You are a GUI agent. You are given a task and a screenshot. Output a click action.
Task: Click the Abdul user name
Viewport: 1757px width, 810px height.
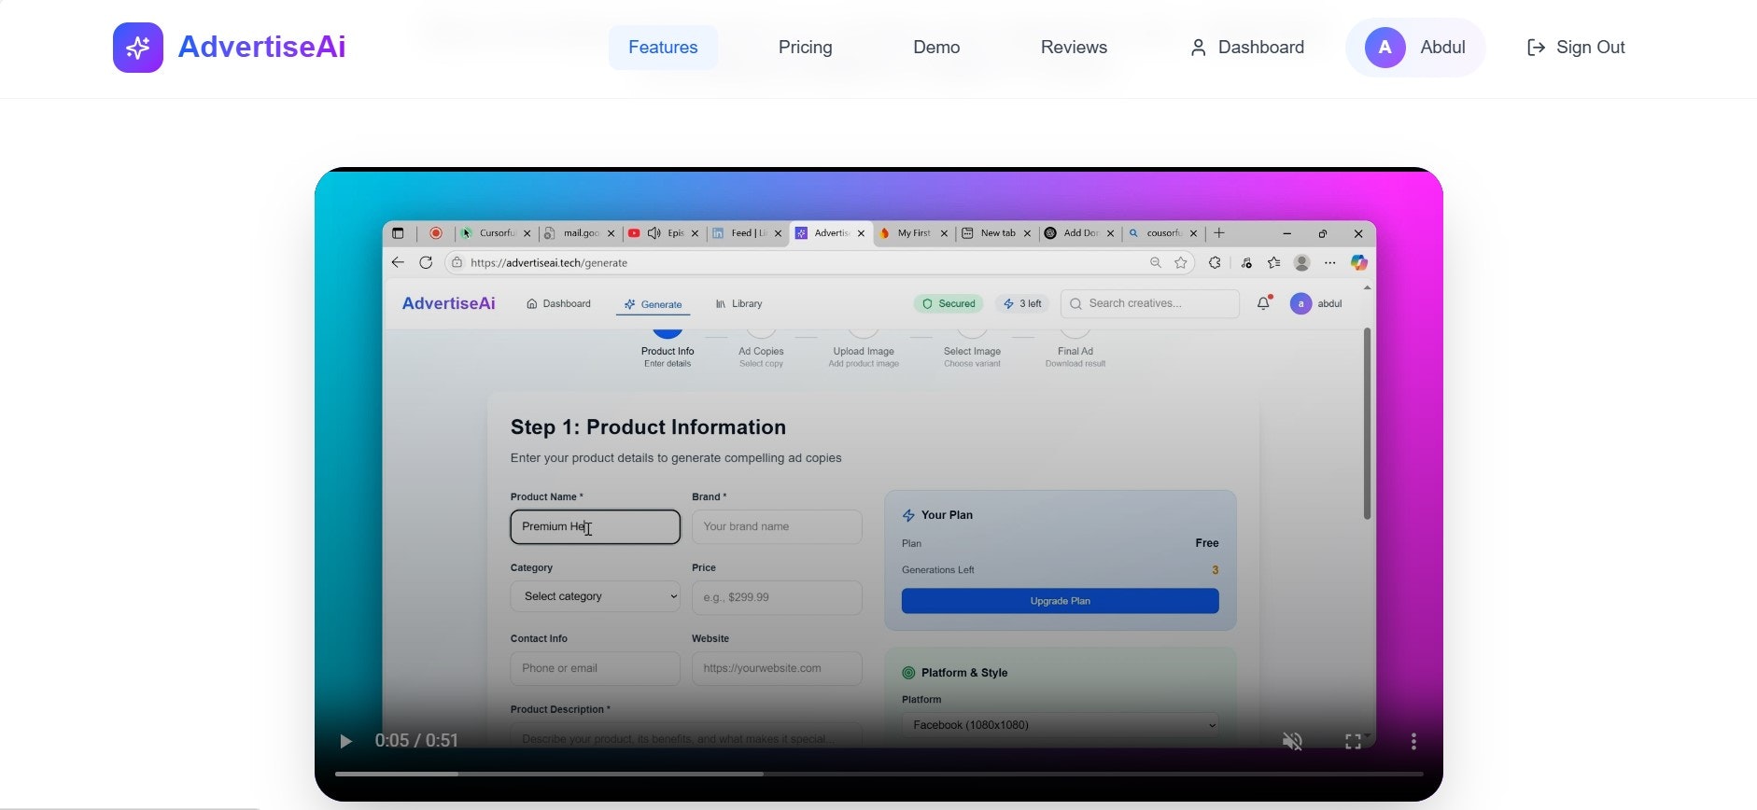(1442, 48)
